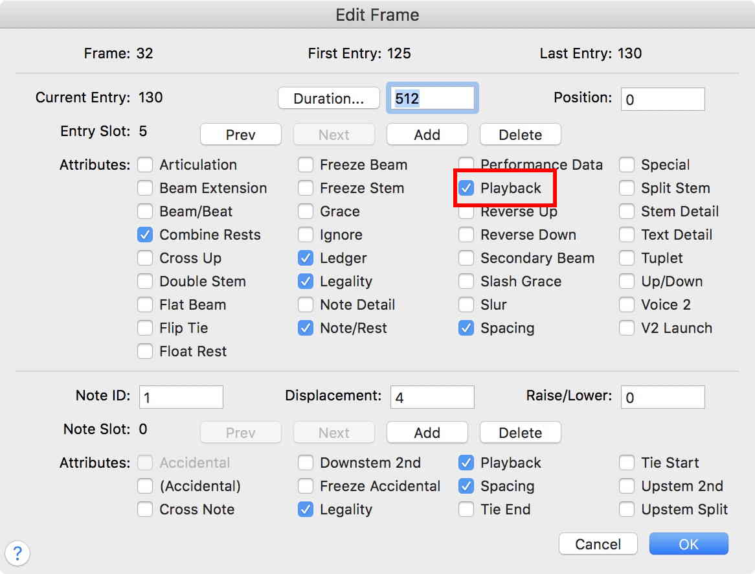The height and width of the screenshot is (574, 755).
Task: Select the Raise/Lower input box
Action: click(662, 397)
